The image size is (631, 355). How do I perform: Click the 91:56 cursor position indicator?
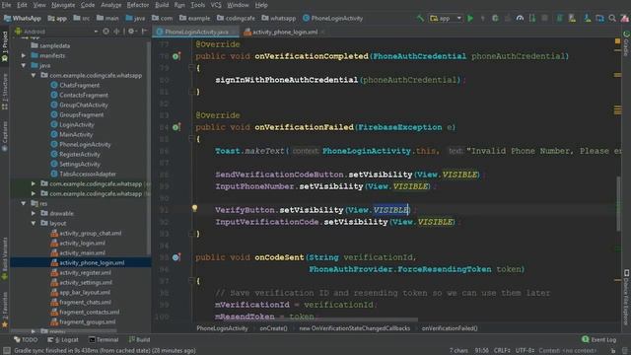pos(482,351)
